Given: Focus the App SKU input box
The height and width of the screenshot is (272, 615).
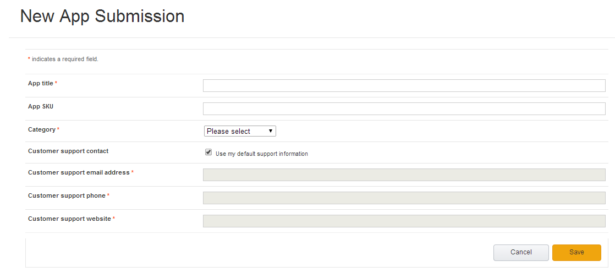Looking at the screenshot, I should [x=404, y=108].
